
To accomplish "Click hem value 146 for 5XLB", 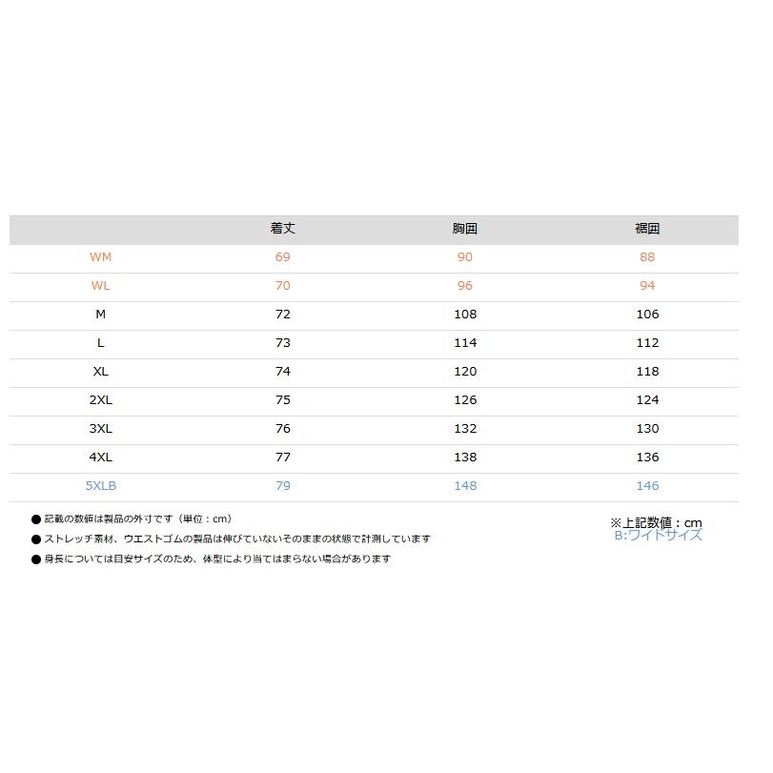I will click(647, 485).
